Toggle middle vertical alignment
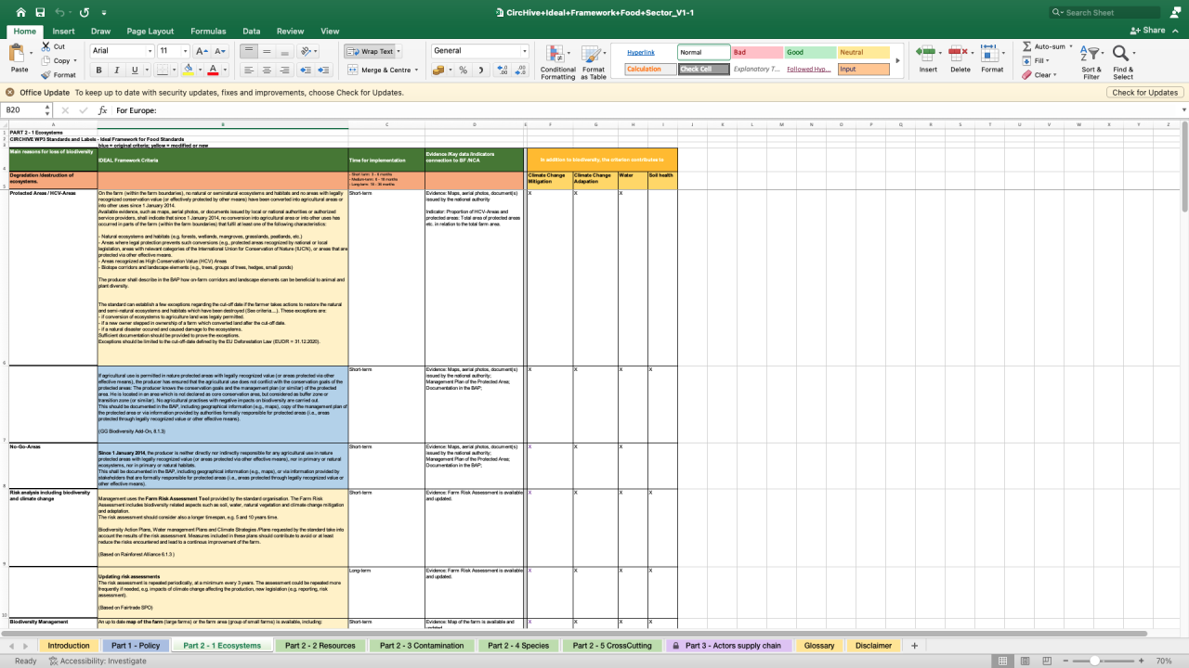Viewport: 1189px width, 668px height. click(267, 51)
